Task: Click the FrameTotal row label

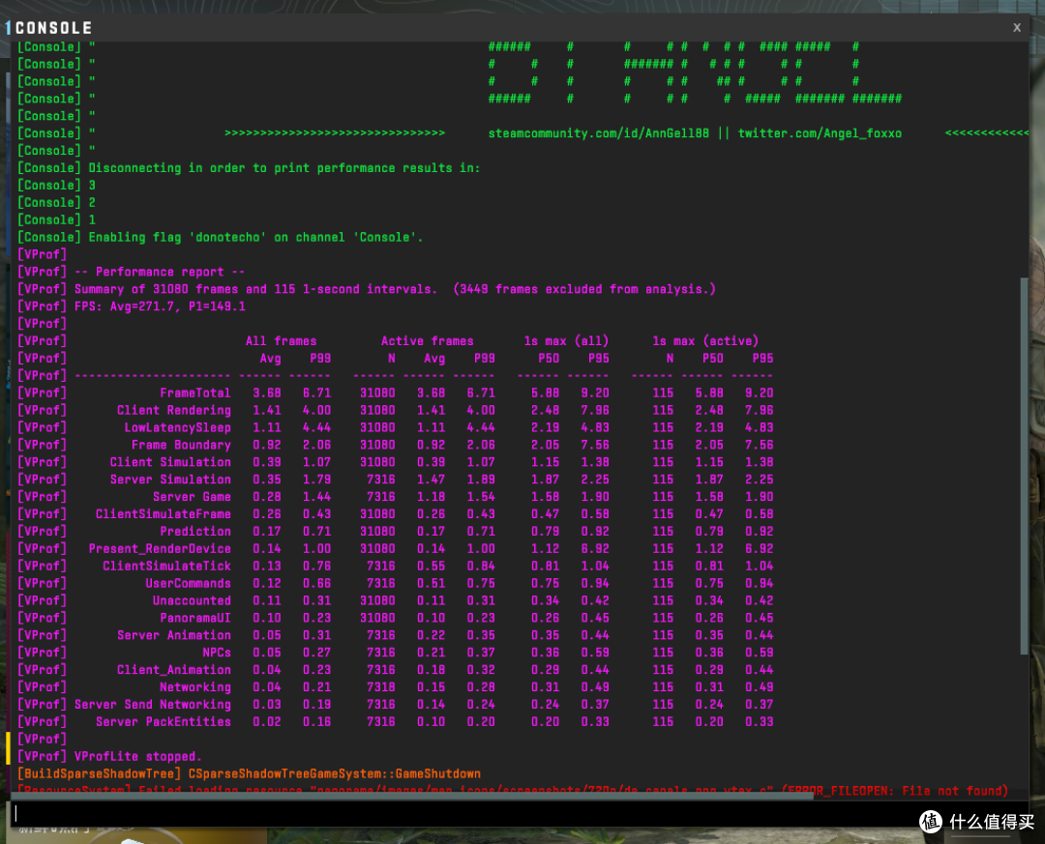Action: tap(195, 393)
